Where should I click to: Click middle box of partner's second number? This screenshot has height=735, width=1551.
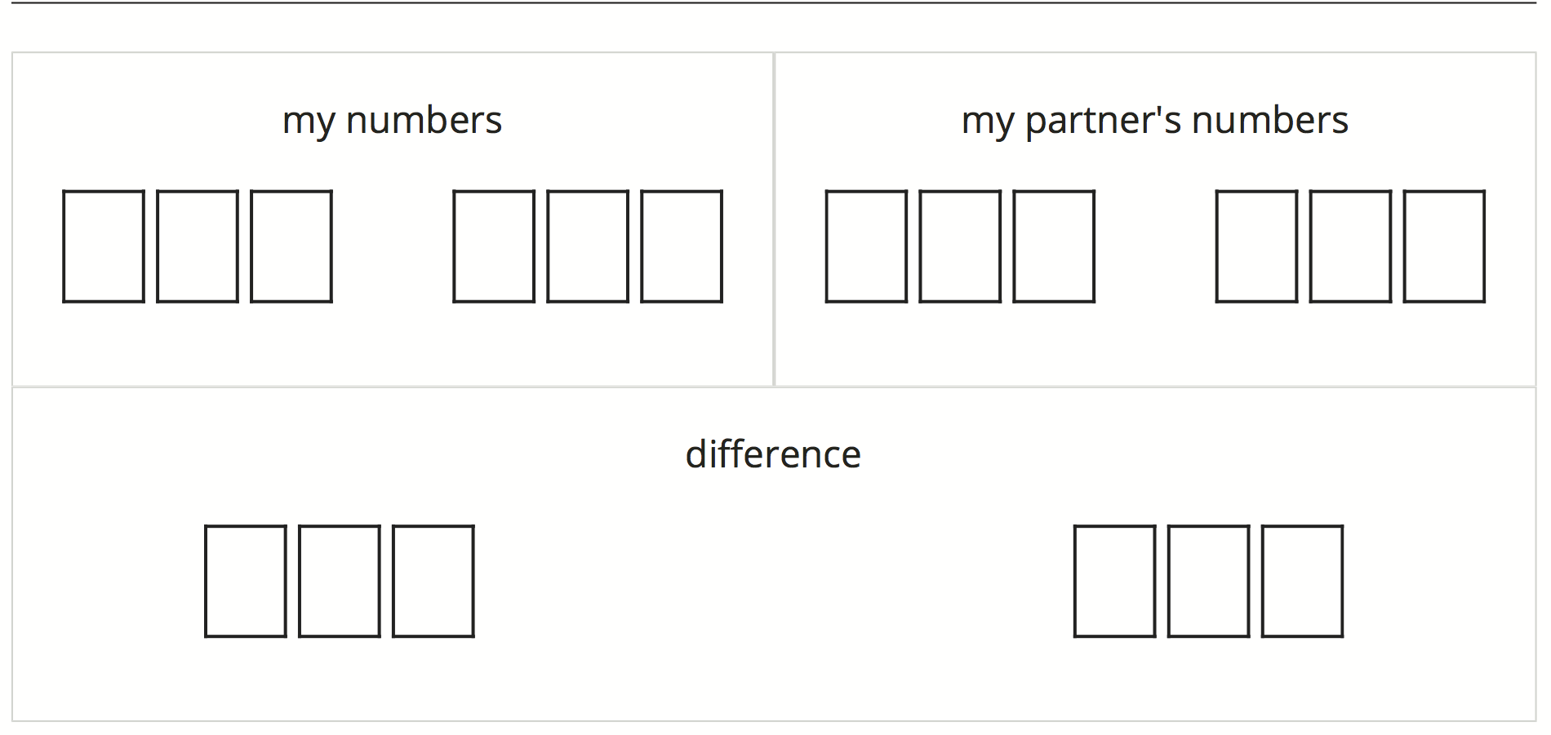1350,246
